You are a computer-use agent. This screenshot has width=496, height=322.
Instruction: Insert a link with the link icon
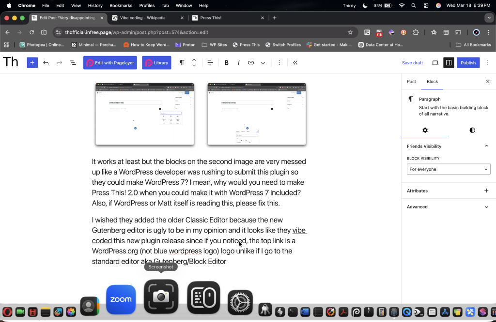point(251,63)
